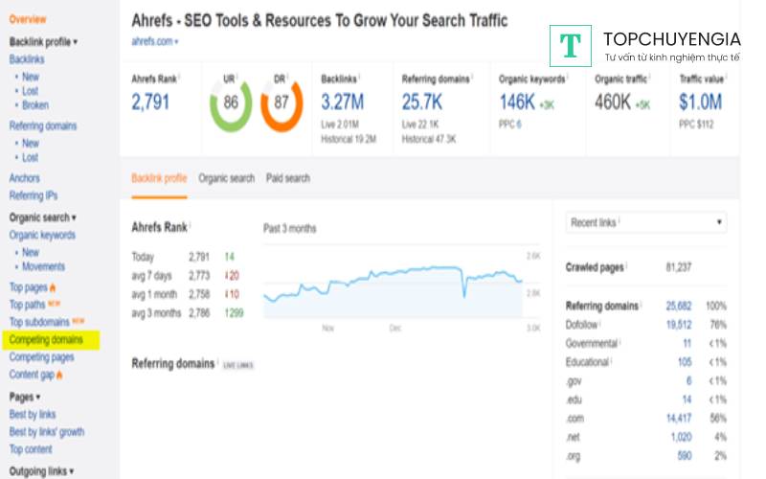
Task: Switch to the Organic search tab
Action: [x=227, y=178]
